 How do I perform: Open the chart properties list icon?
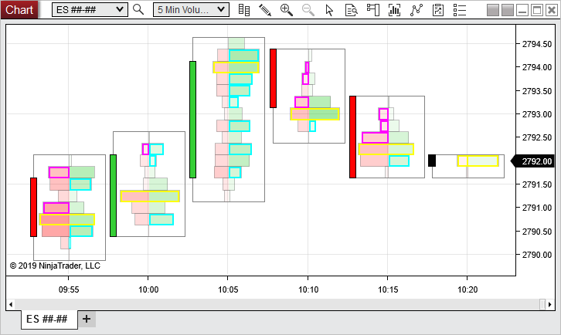[x=461, y=10]
